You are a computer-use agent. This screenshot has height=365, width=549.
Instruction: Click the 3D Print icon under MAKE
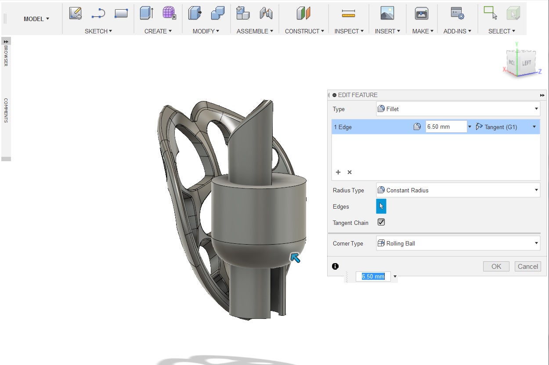pyautogui.click(x=422, y=14)
